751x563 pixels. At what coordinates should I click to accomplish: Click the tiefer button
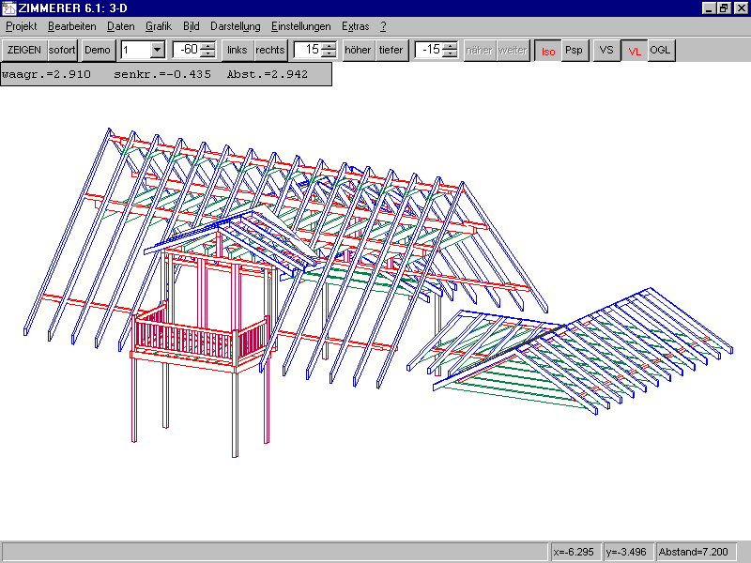[391, 50]
